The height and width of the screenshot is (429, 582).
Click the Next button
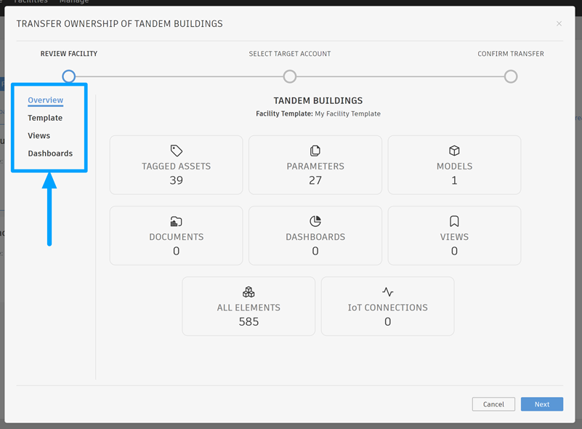pyautogui.click(x=541, y=404)
